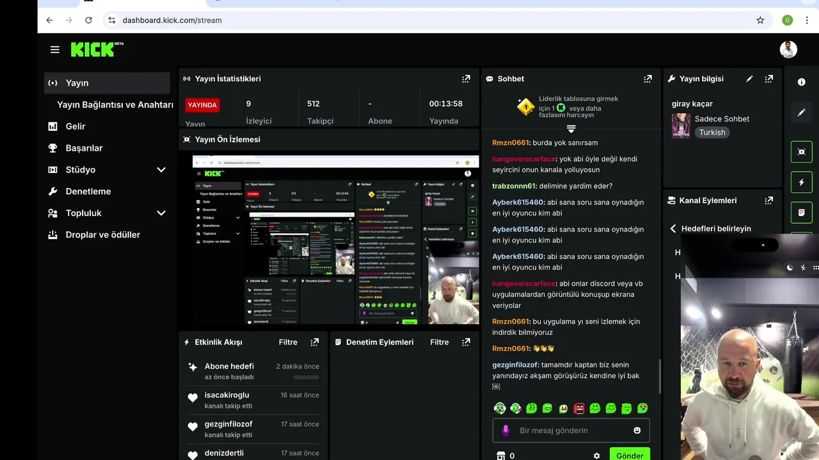The width and height of the screenshot is (819, 460).
Task: Click the Sadece Sohbet category thumbnail
Action: 681,125
